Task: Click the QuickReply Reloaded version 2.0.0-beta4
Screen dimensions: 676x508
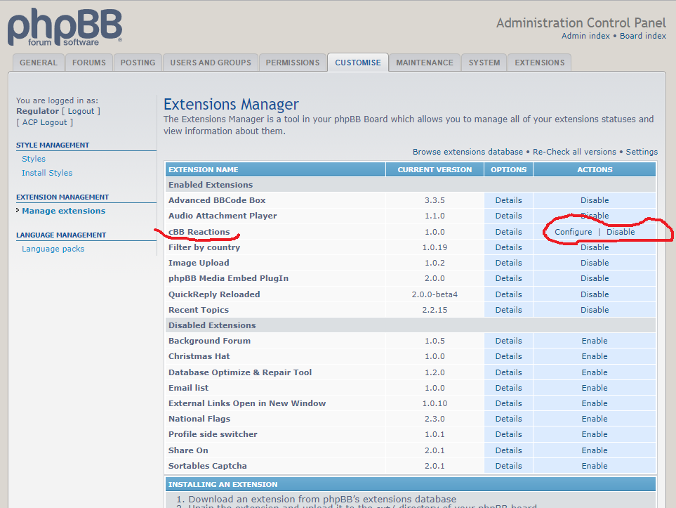Action: click(x=435, y=294)
